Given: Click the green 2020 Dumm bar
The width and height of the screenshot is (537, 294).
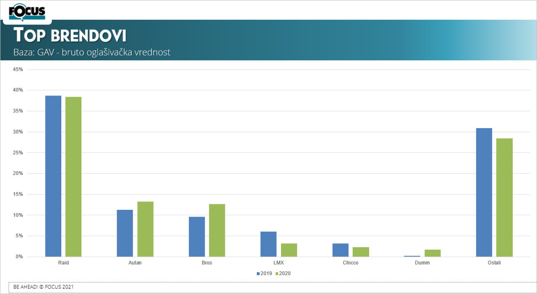Looking at the screenshot, I should point(433,253).
